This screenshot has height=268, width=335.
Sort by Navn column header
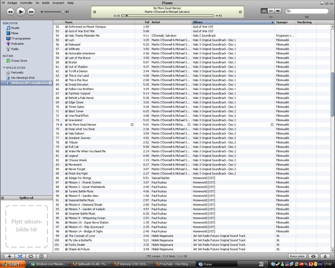point(99,22)
